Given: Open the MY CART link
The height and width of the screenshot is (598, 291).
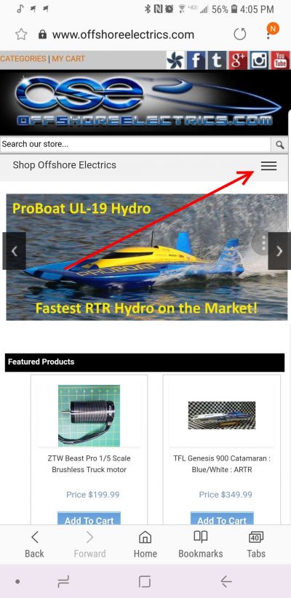Looking at the screenshot, I should pyautogui.click(x=68, y=59).
